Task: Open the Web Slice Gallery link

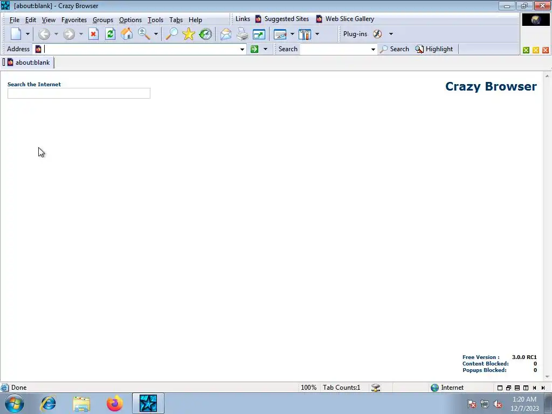Action: [x=345, y=19]
